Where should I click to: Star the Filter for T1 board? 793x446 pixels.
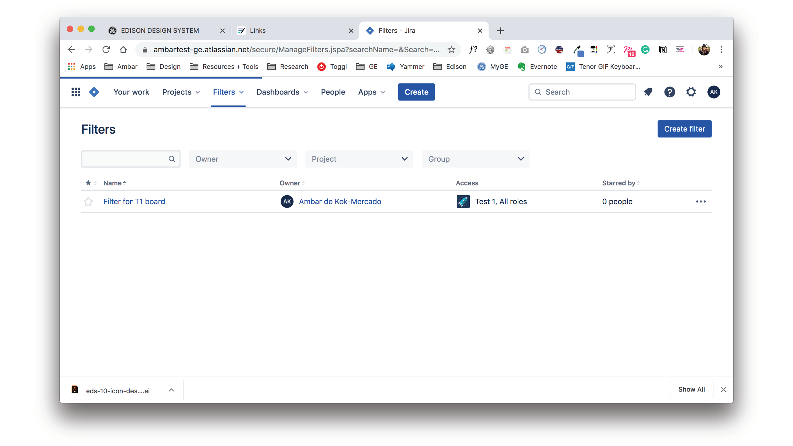pyautogui.click(x=88, y=202)
